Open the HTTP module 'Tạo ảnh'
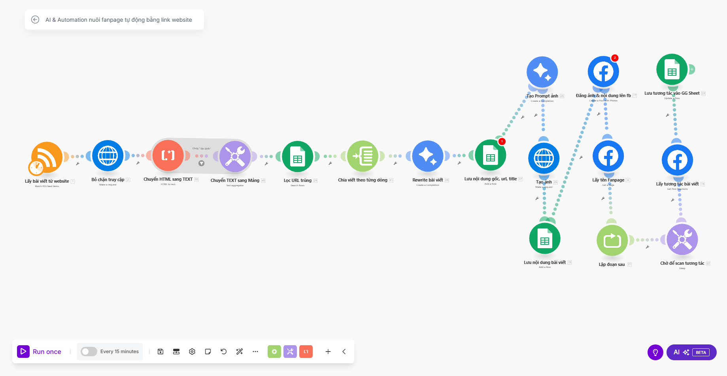The height and width of the screenshot is (376, 727). pyautogui.click(x=544, y=158)
